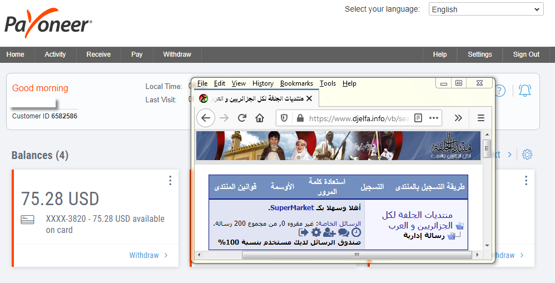Open the Payoneer Receive tab
The width and height of the screenshot is (555, 283).
pyautogui.click(x=98, y=54)
